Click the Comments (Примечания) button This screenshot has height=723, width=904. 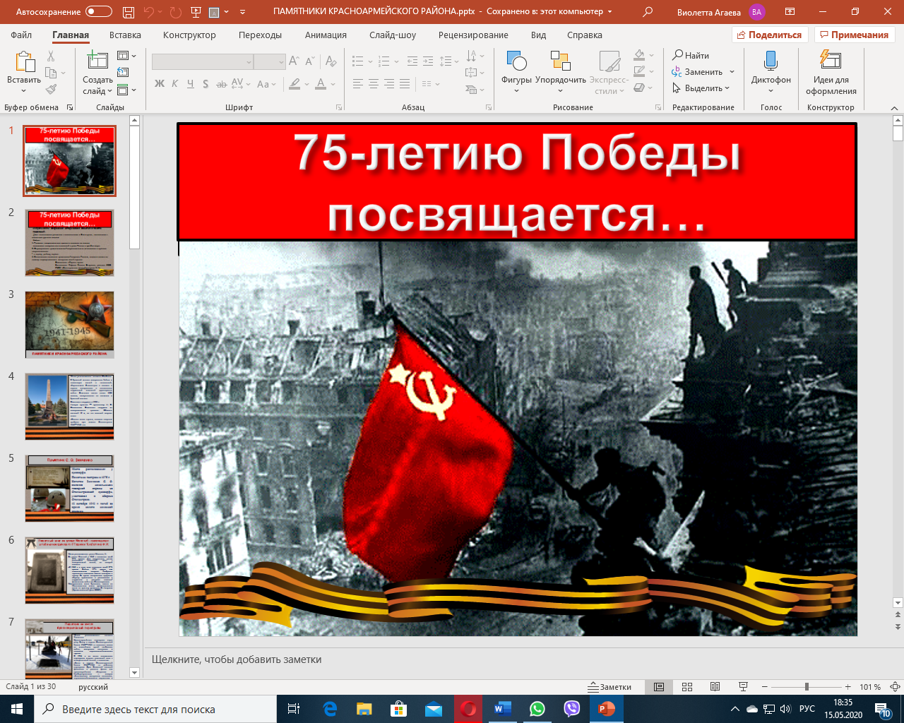click(854, 35)
